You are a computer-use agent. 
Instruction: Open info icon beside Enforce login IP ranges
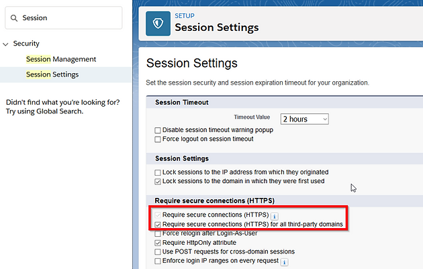284,262
